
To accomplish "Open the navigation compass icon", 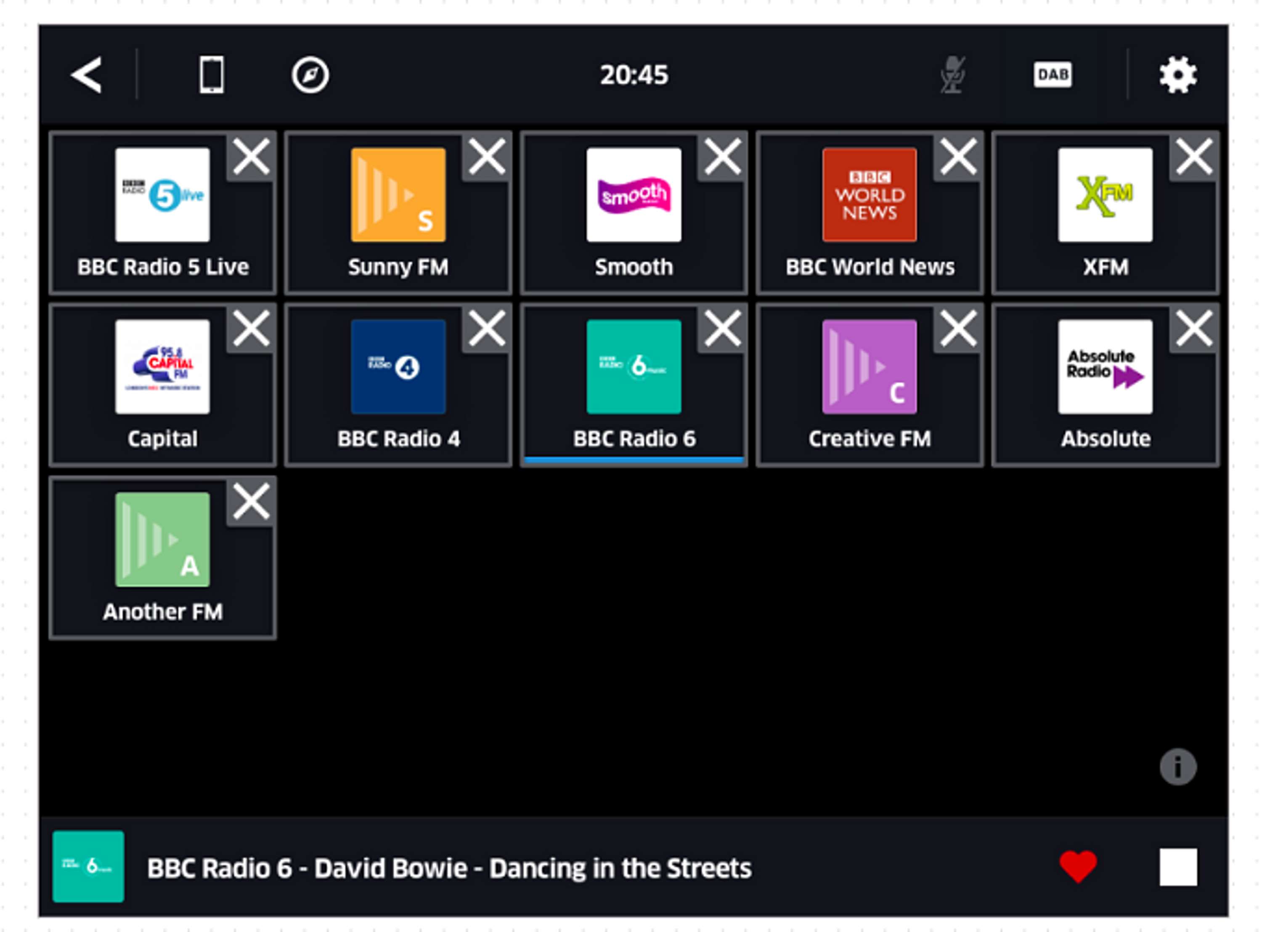I will tap(310, 74).
